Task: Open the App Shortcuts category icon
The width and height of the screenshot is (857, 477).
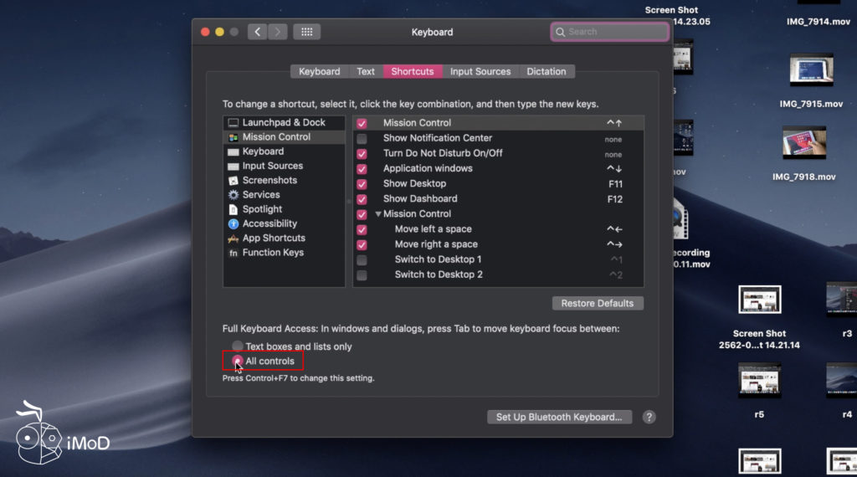Action: tap(233, 238)
